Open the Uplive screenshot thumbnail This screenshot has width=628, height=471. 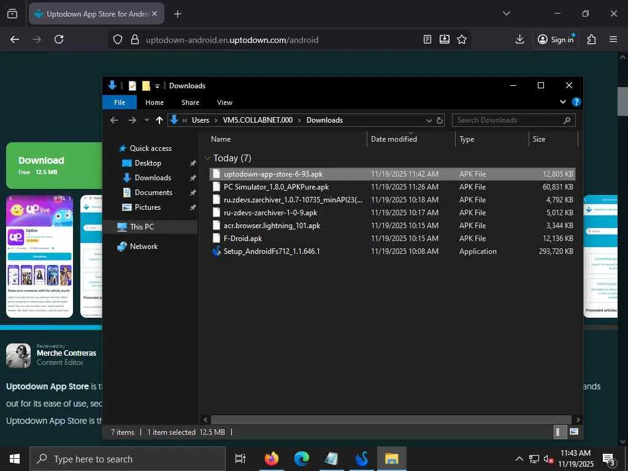click(40, 256)
